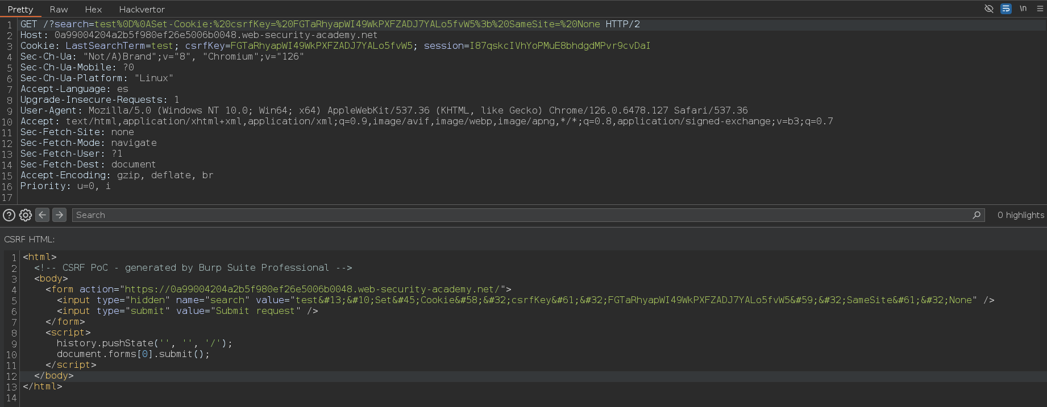Click the GET request line with search parameter
This screenshot has height=407, width=1047.
point(330,24)
